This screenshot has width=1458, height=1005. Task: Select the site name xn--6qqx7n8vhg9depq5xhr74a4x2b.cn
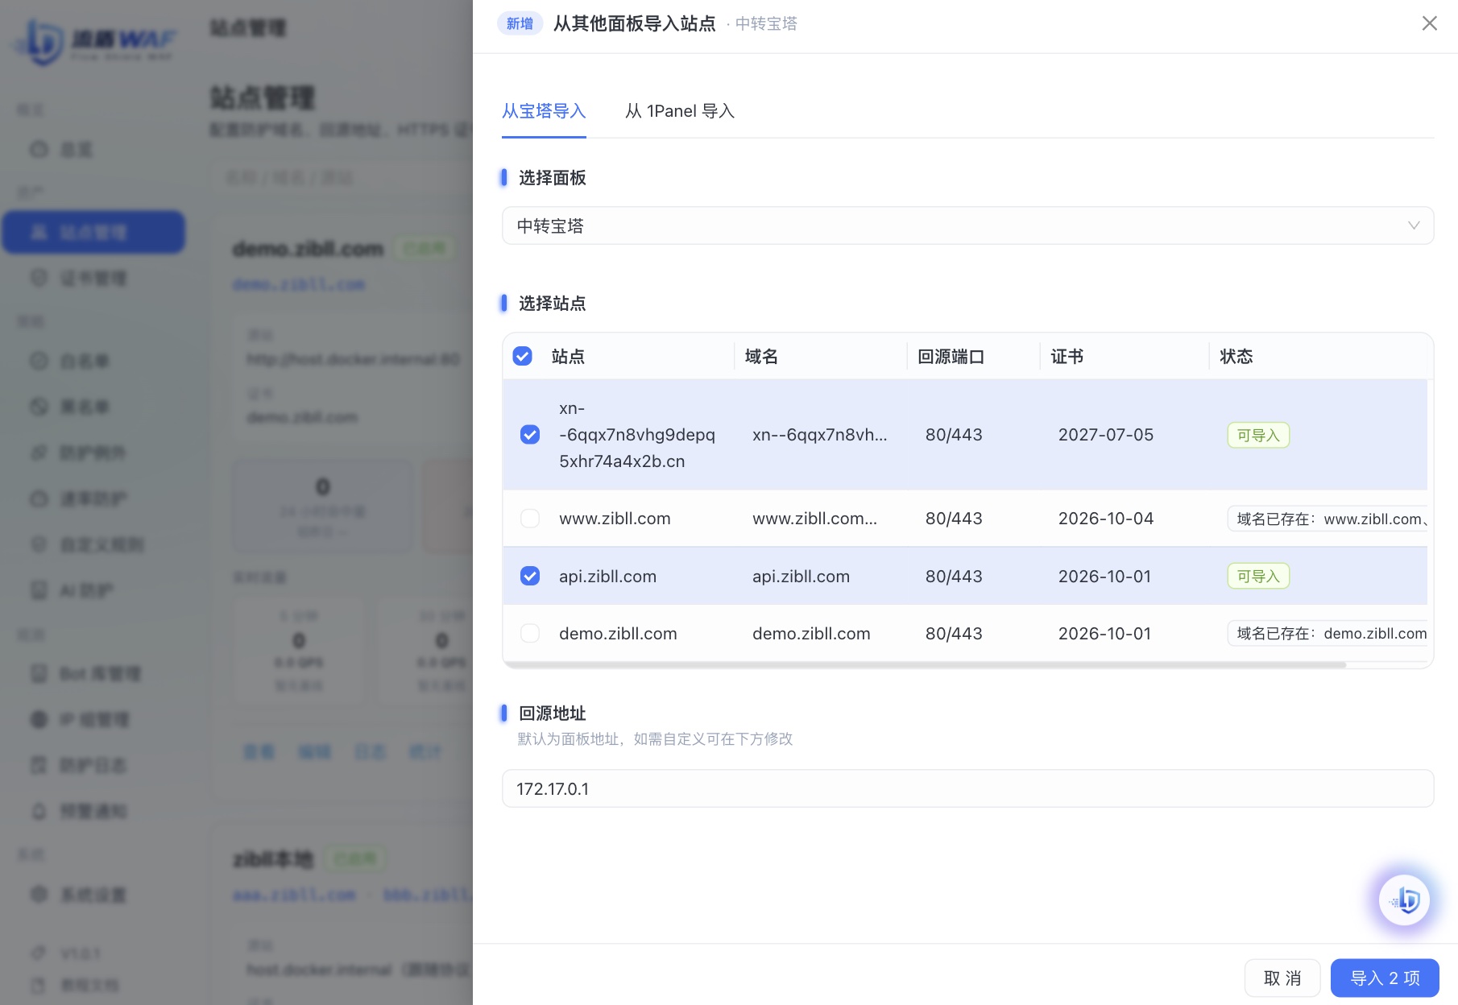(x=637, y=435)
